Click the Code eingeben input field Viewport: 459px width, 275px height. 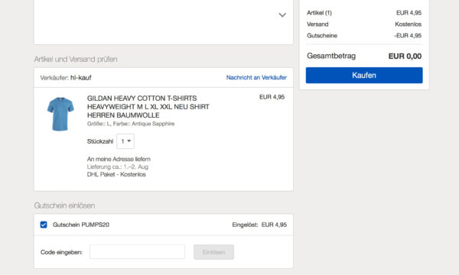[137, 252]
